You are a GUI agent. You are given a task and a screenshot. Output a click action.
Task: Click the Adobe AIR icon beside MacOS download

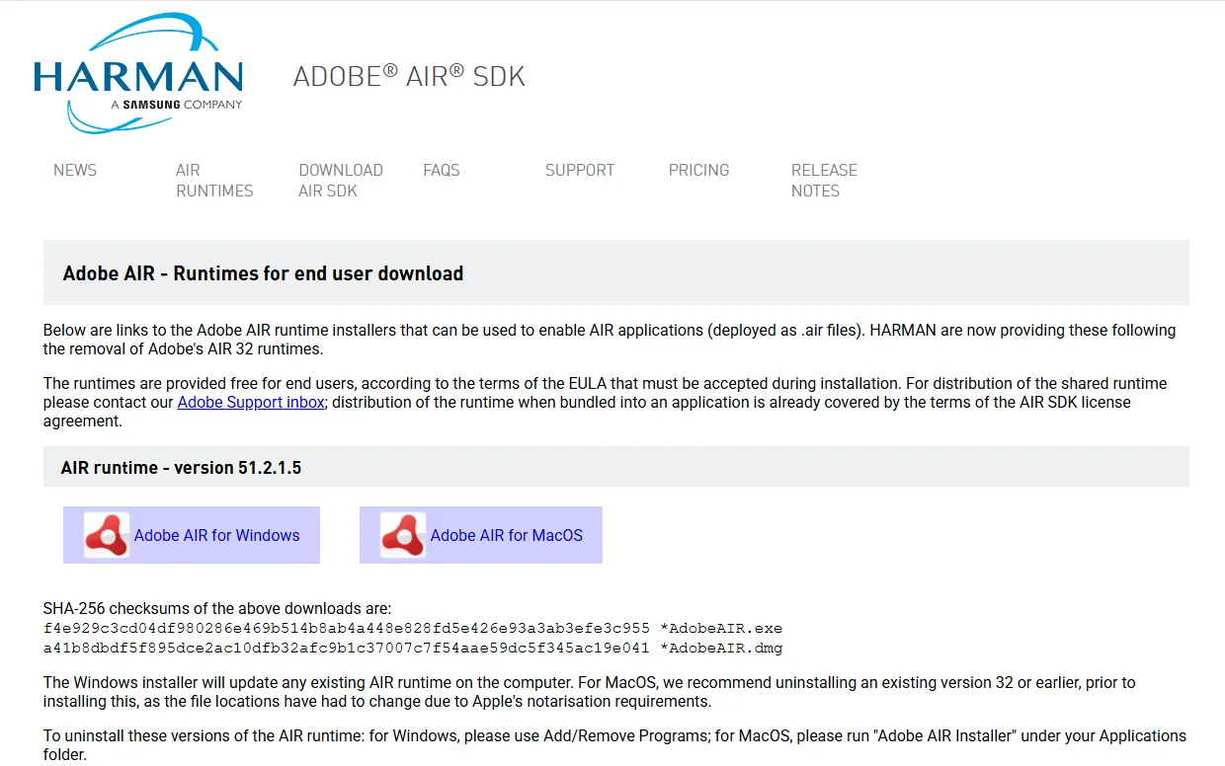(x=403, y=536)
